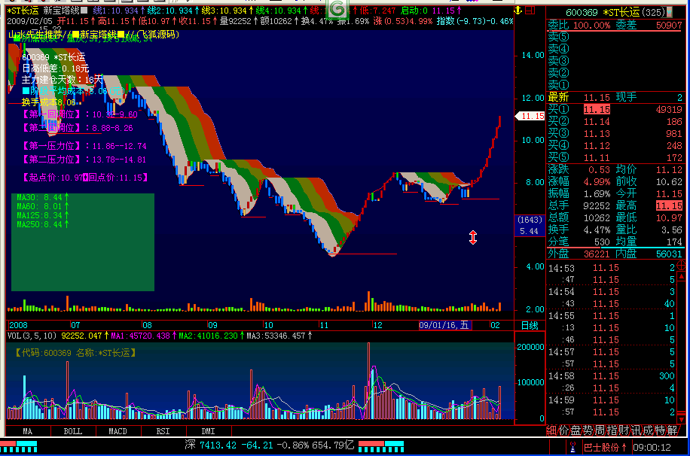Viewport: 690px width, 456px height.
Task: Switch to the BOLL indicator tab
Action: pos(73,431)
